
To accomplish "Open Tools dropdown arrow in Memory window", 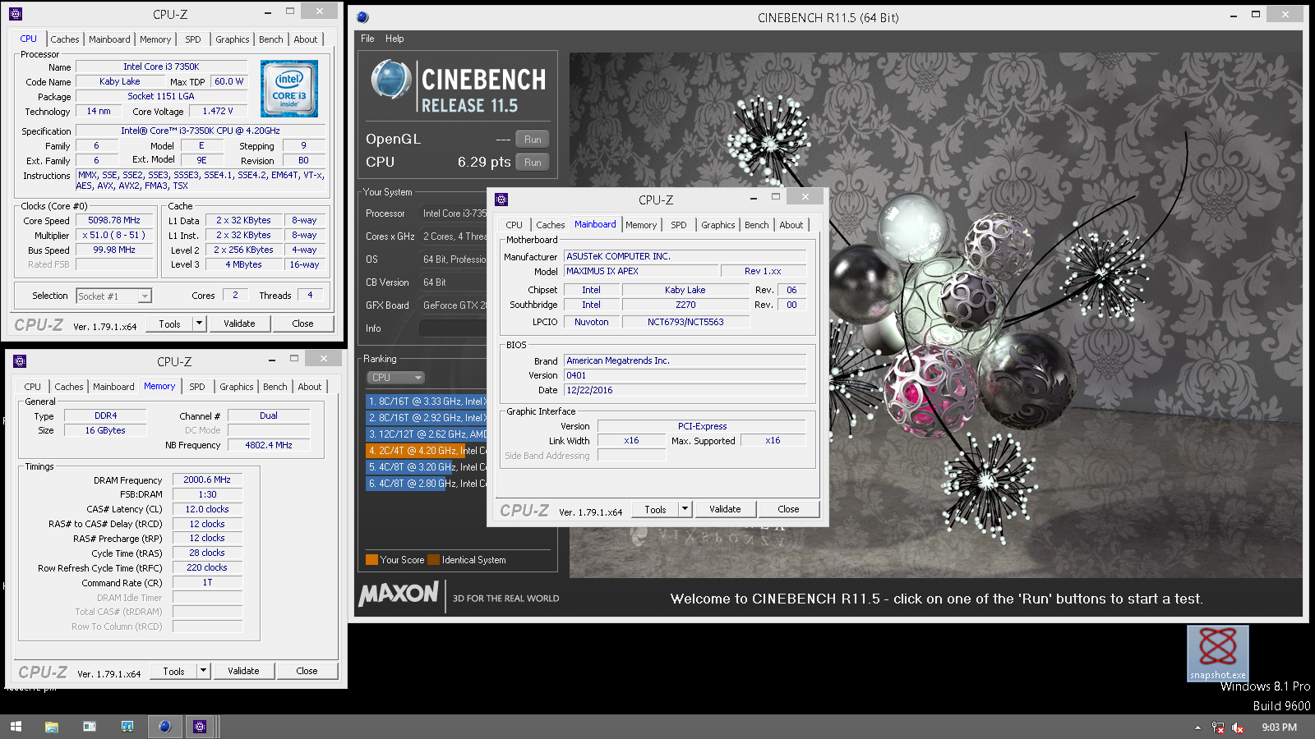I will (x=204, y=671).
